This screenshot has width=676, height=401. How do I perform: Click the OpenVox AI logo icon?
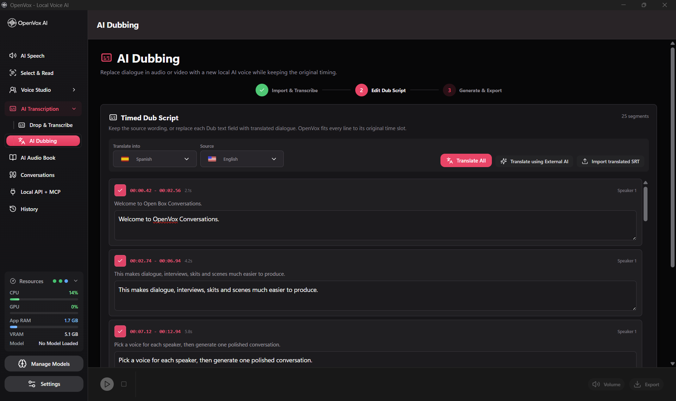12,23
